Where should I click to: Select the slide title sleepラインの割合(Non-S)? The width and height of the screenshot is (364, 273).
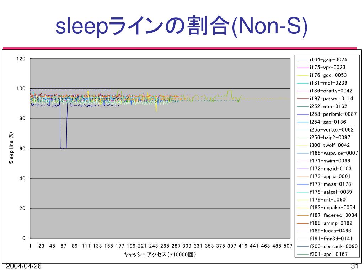[182, 26]
